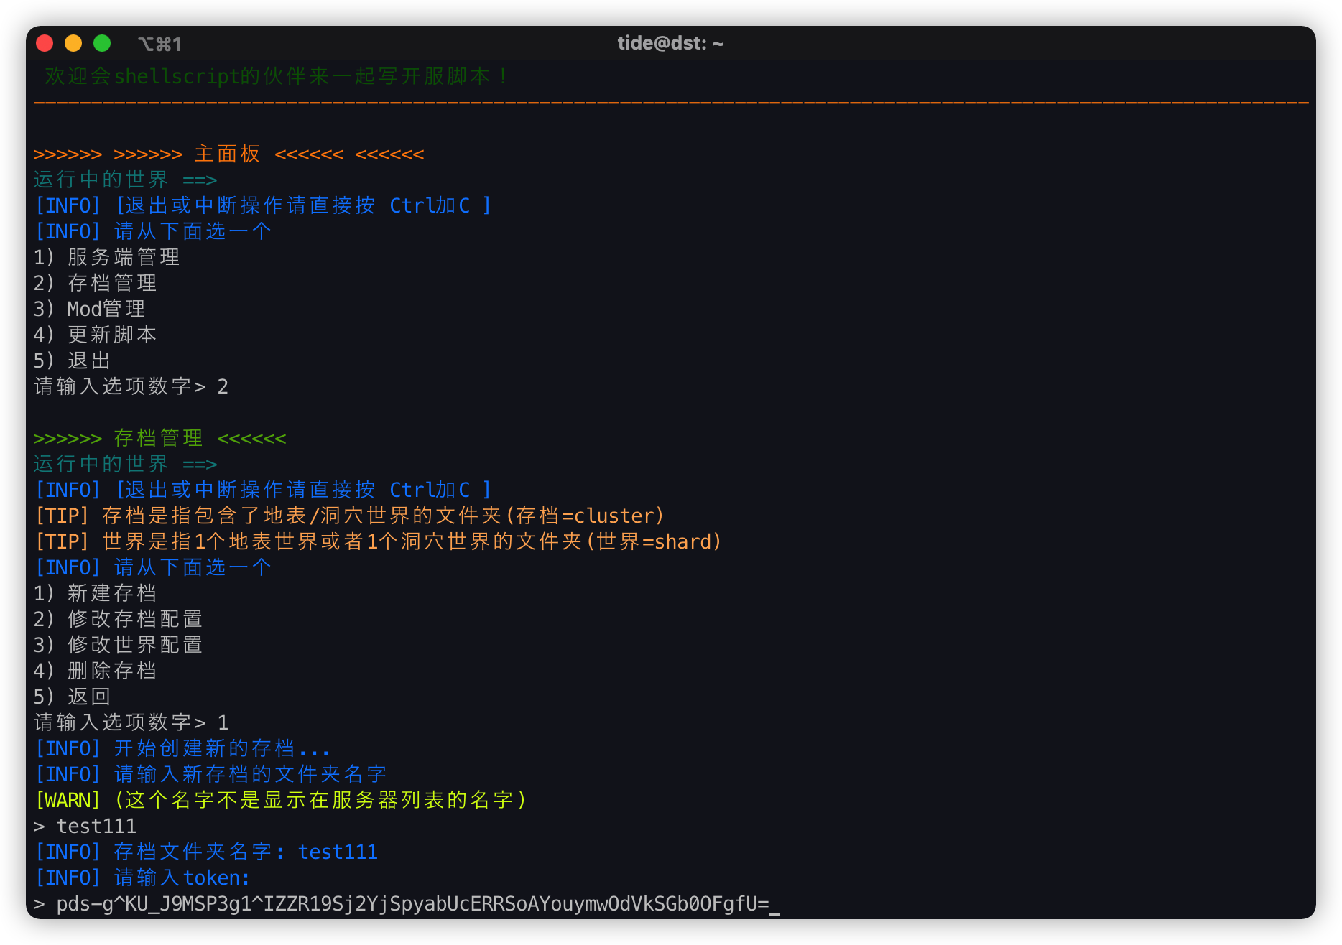Image resolution: width=1342 pixels, height=945 pixels.
Task: Click the 请输入新存档的文件夹名字 info line
Action: click(x=210, y=774)
